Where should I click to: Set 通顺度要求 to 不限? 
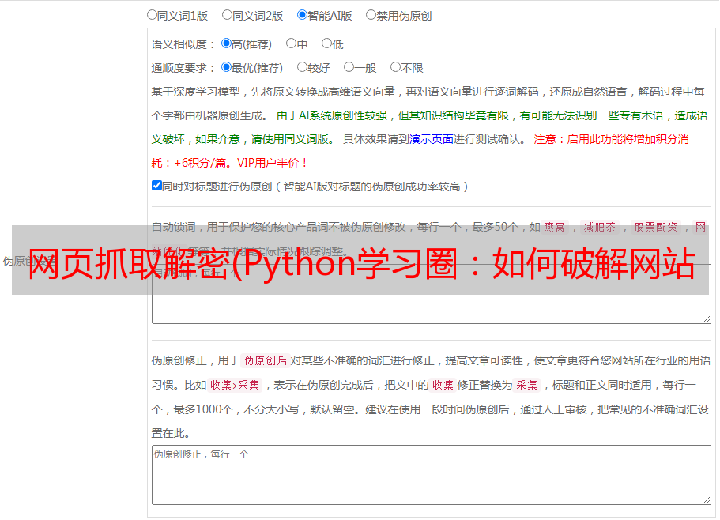coord(395,67)
